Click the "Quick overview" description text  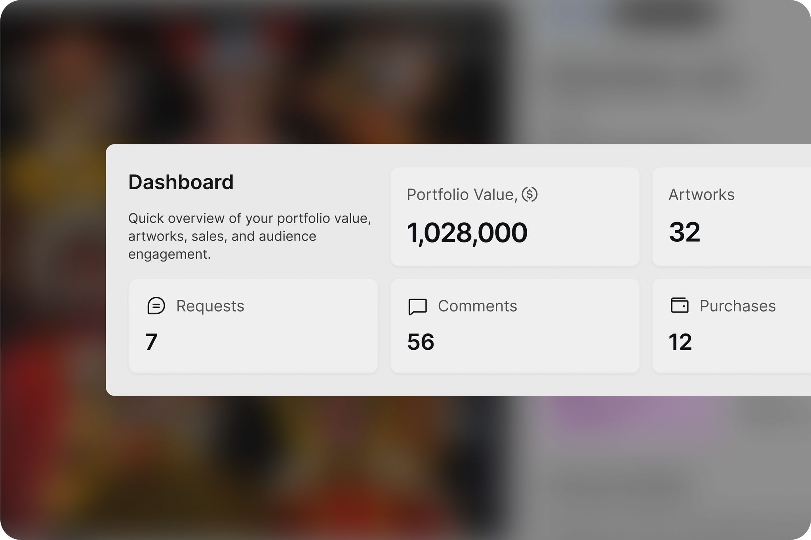tap(249, 236)
